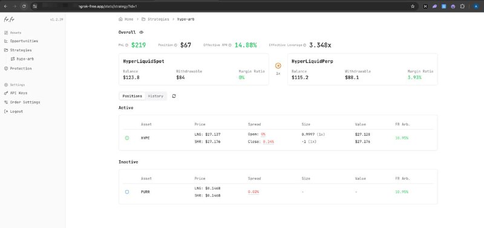Click the Position info icon
Image resolution: width=484 pixels, height=228 pixels.
[x=175, y=45]
